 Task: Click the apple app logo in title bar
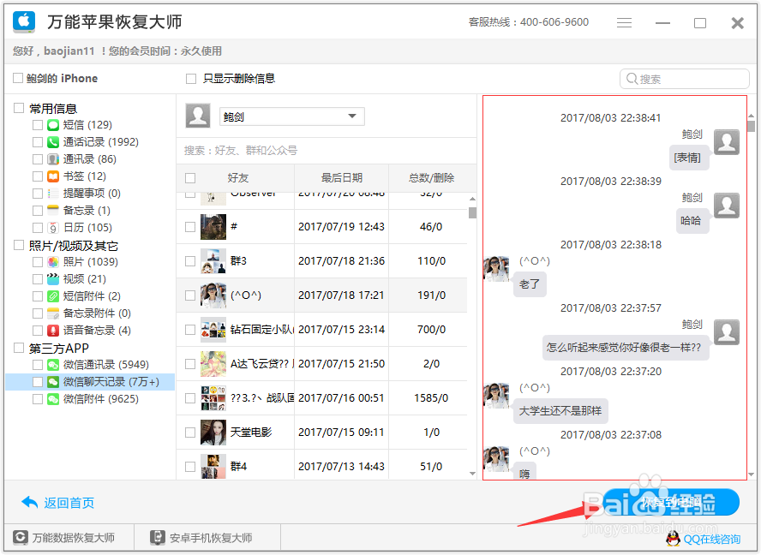point(24,21)
